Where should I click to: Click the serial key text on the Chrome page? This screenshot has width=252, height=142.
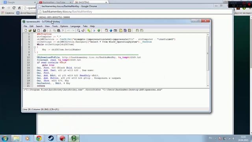point(54,17)
